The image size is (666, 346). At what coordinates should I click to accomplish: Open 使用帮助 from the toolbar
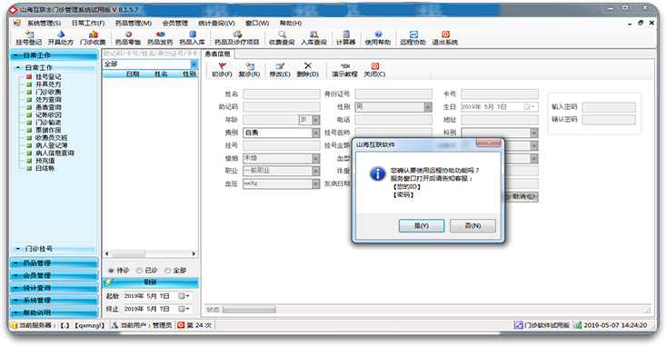(378, 38)
